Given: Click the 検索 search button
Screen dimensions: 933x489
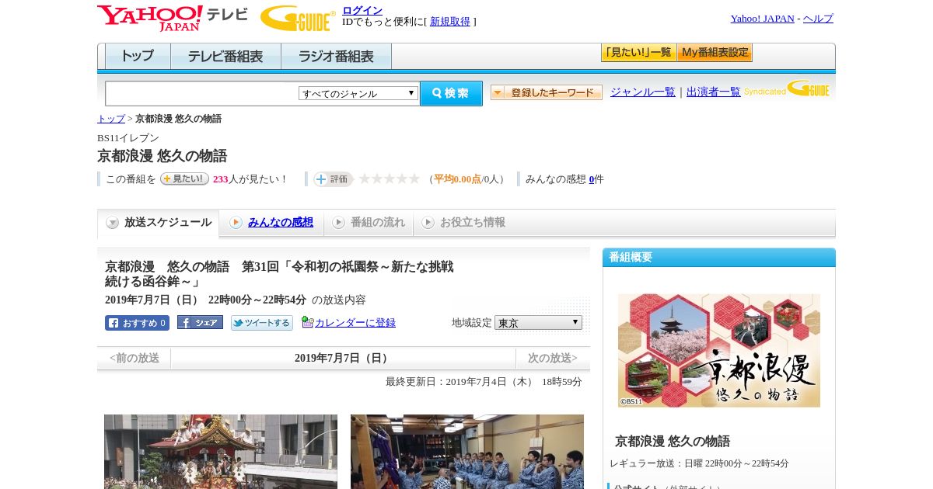Looking at the screenshot, I should pos(451,93).
